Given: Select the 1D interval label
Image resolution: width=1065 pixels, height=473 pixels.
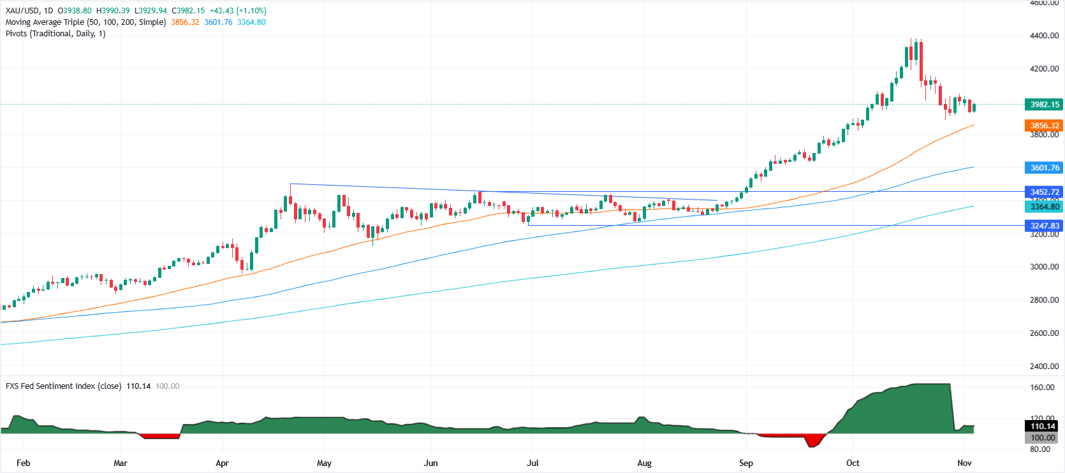Looking at the screenshot, I should [x=48, y=11].
